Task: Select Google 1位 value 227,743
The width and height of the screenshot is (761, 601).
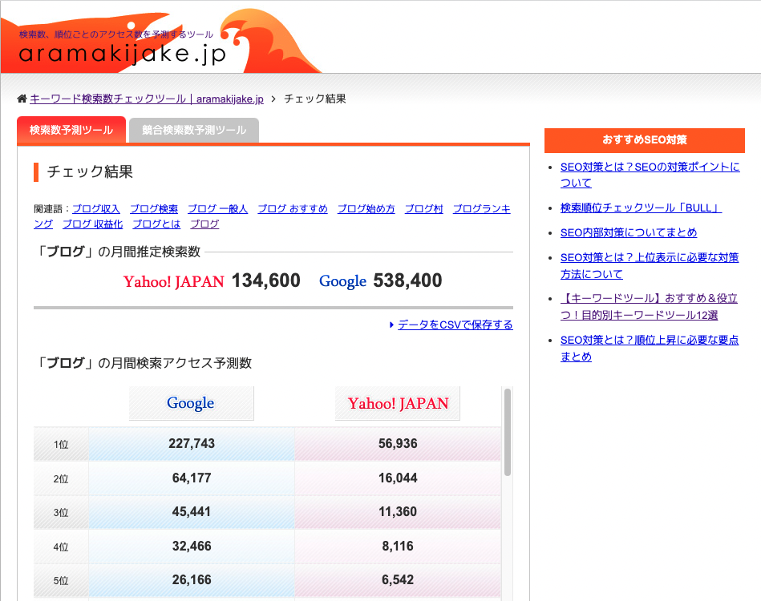Action: [192, 443]
